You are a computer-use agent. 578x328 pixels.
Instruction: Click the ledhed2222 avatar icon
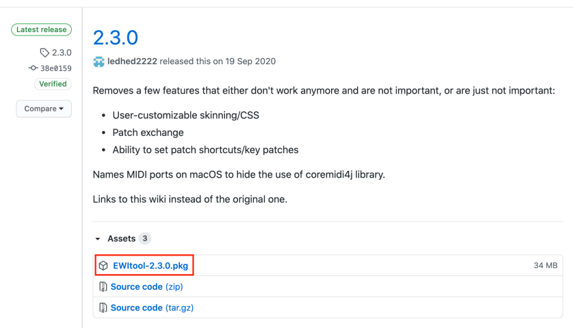pyautogui.click(x=99, y=61)
